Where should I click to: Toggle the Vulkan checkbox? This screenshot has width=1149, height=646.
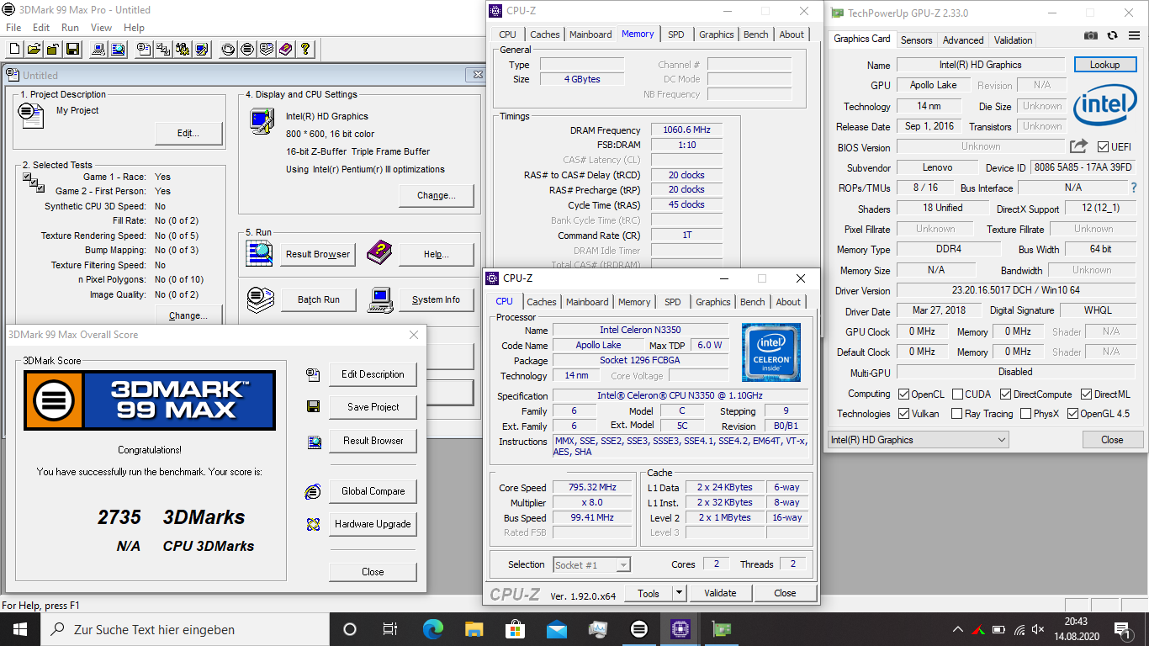click(x=903, y=414)
